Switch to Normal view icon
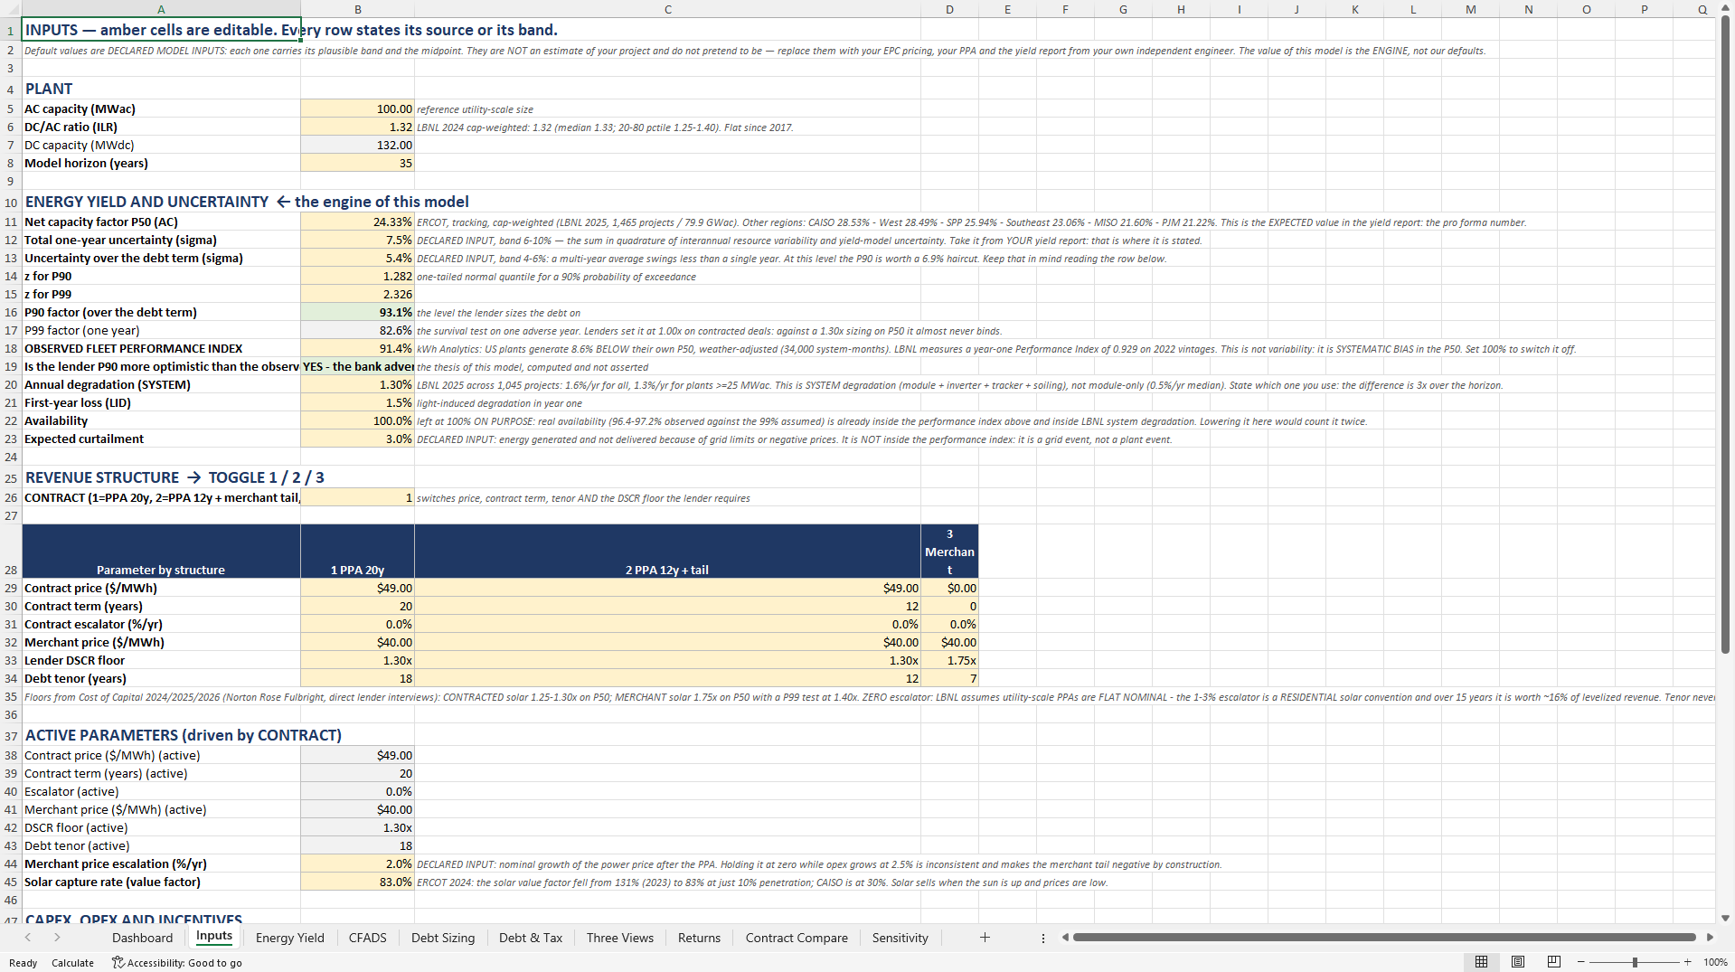Image resolution: width=1735 pixels, height=972 pixels. tap(1481, 962)
